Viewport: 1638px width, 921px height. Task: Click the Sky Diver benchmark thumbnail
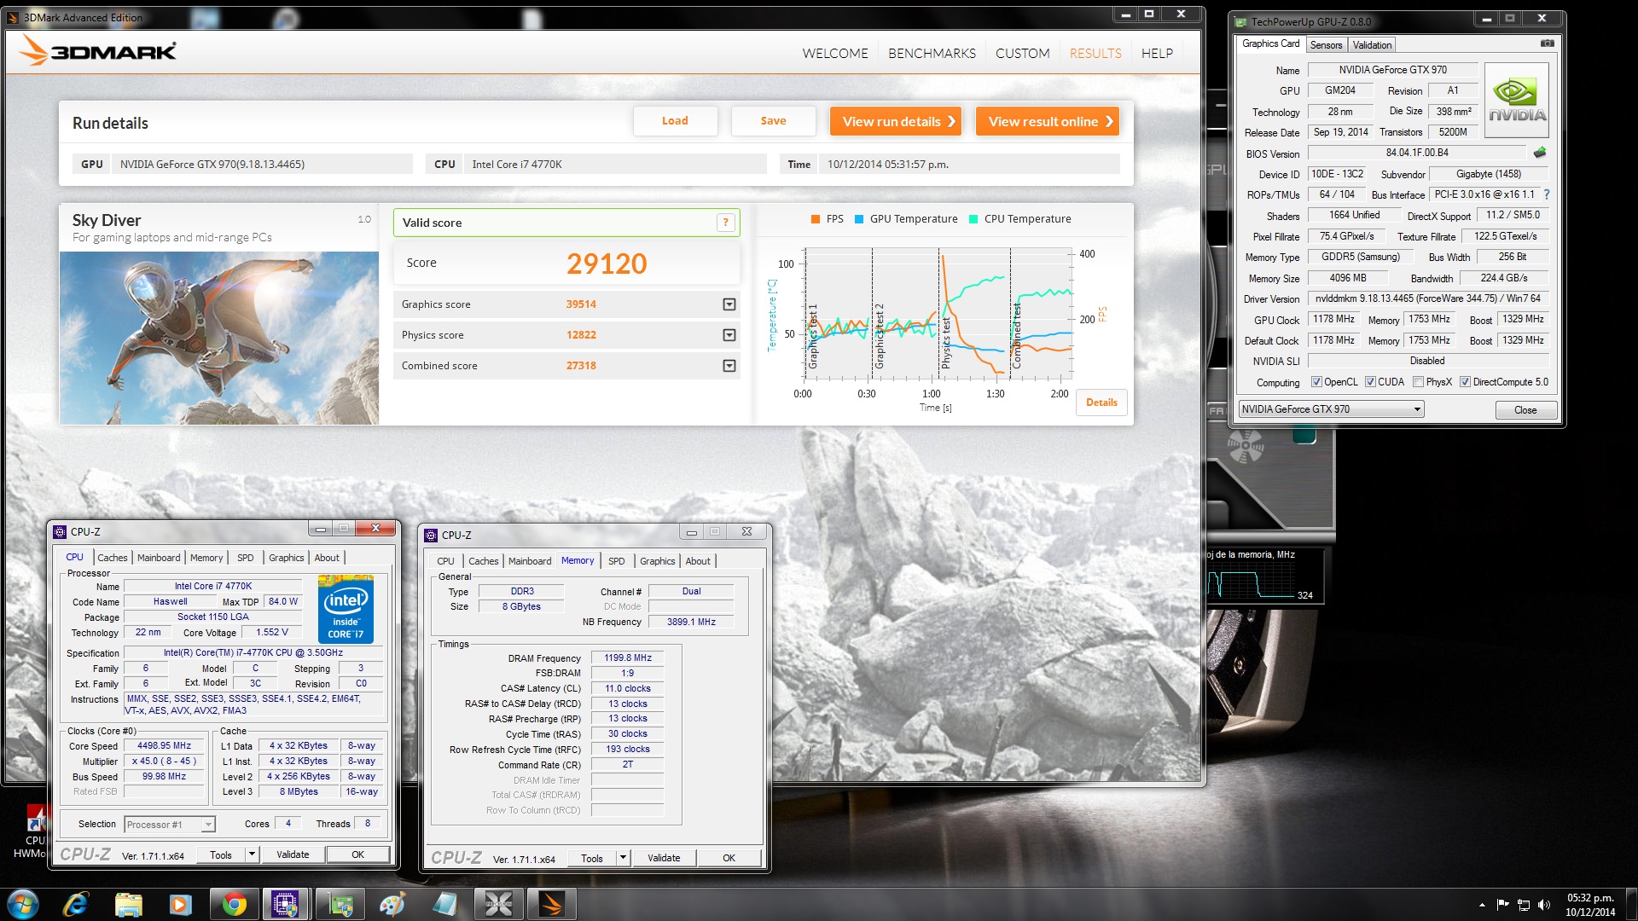point(219,338)
